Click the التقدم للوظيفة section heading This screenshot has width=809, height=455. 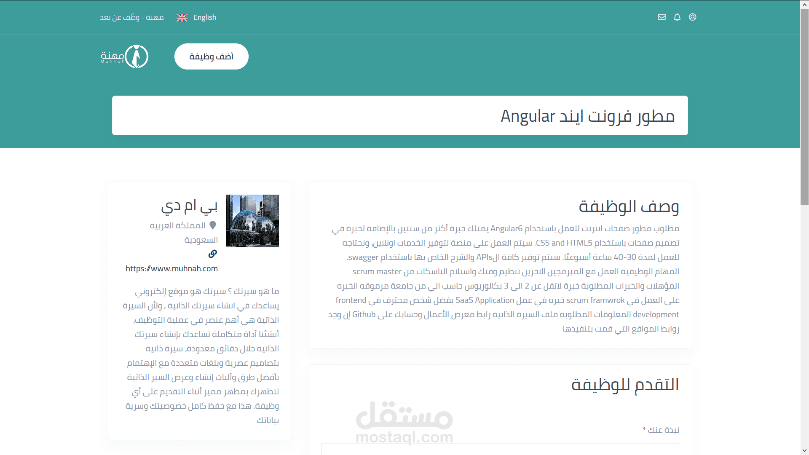click(x=625, y=384)
